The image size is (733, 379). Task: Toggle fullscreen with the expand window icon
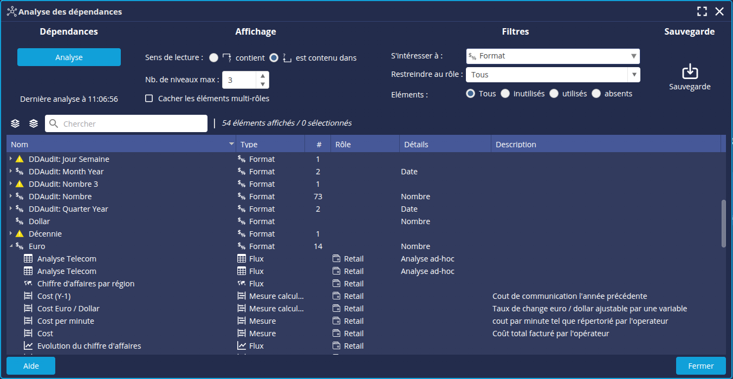pyautogui.click(x=702, y=11)
